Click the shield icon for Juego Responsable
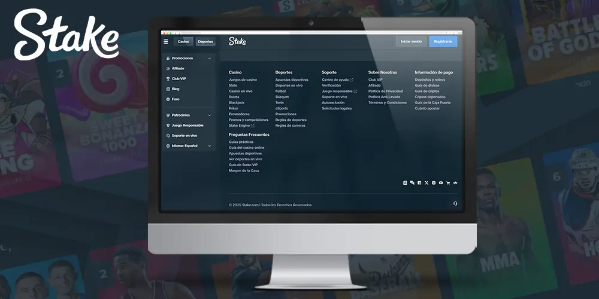Viewport: 599px width, 299px height. click(168, 126)
